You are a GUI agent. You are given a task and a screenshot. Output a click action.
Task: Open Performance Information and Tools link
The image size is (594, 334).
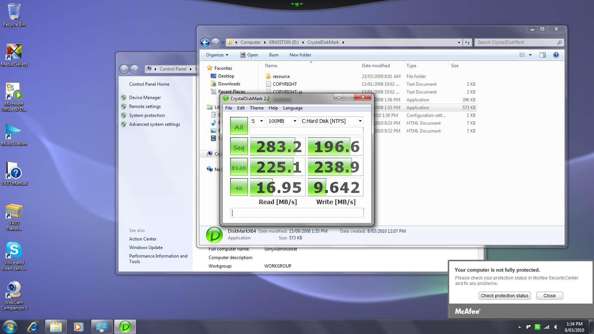(158, 259)
